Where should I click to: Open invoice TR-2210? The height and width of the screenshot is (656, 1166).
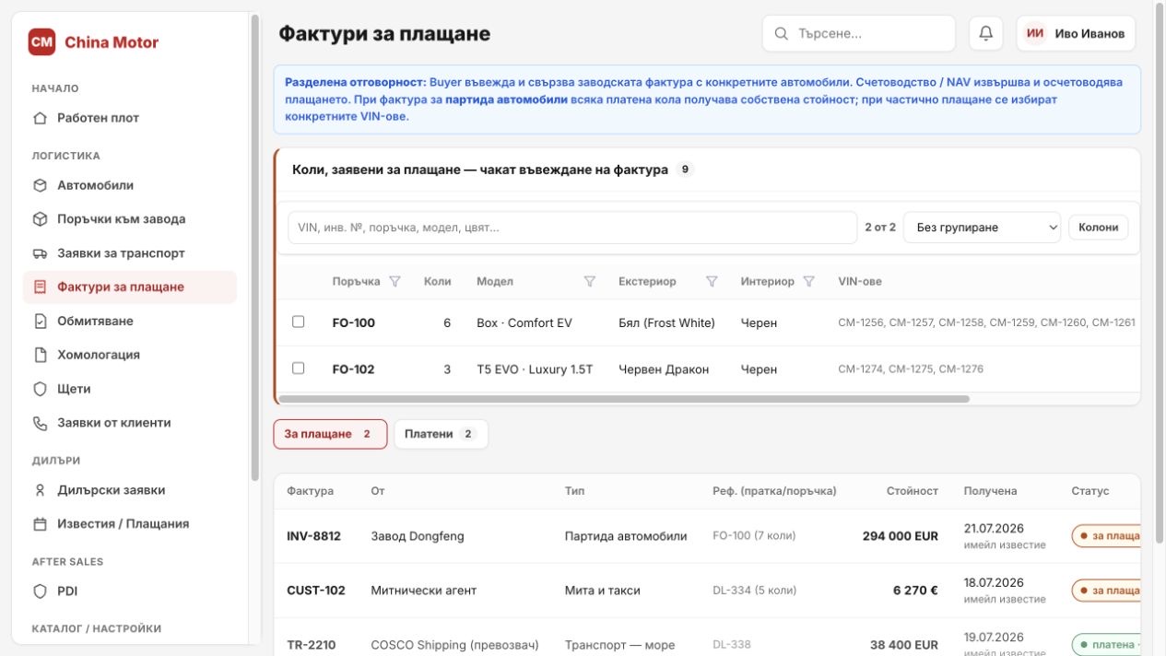click(x=312, y=645)
